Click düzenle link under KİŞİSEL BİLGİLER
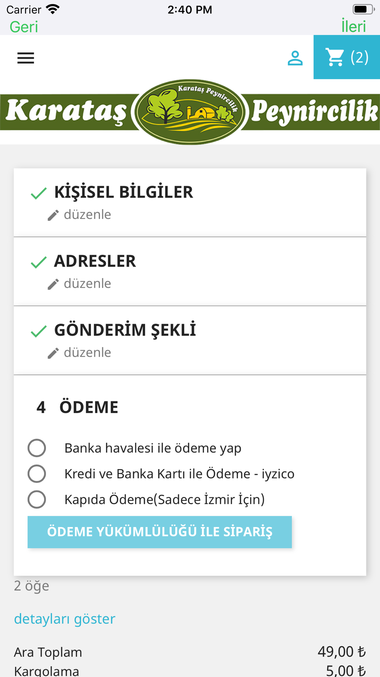Screen dimensions: 380x677 tap(87, 215)
